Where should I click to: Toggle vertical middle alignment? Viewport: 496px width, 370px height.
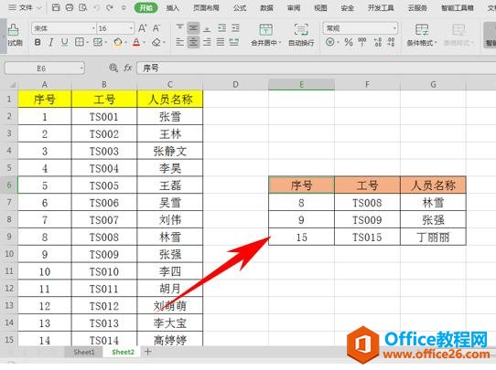(193, 28)
